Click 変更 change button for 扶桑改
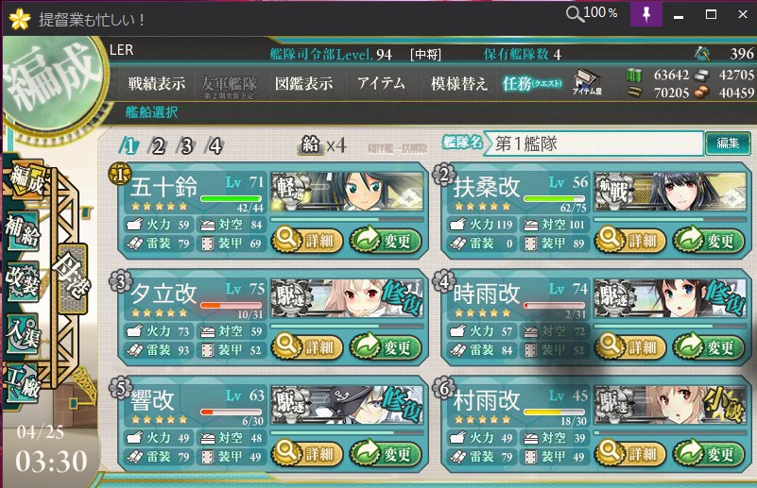 (x=708, y=240)
